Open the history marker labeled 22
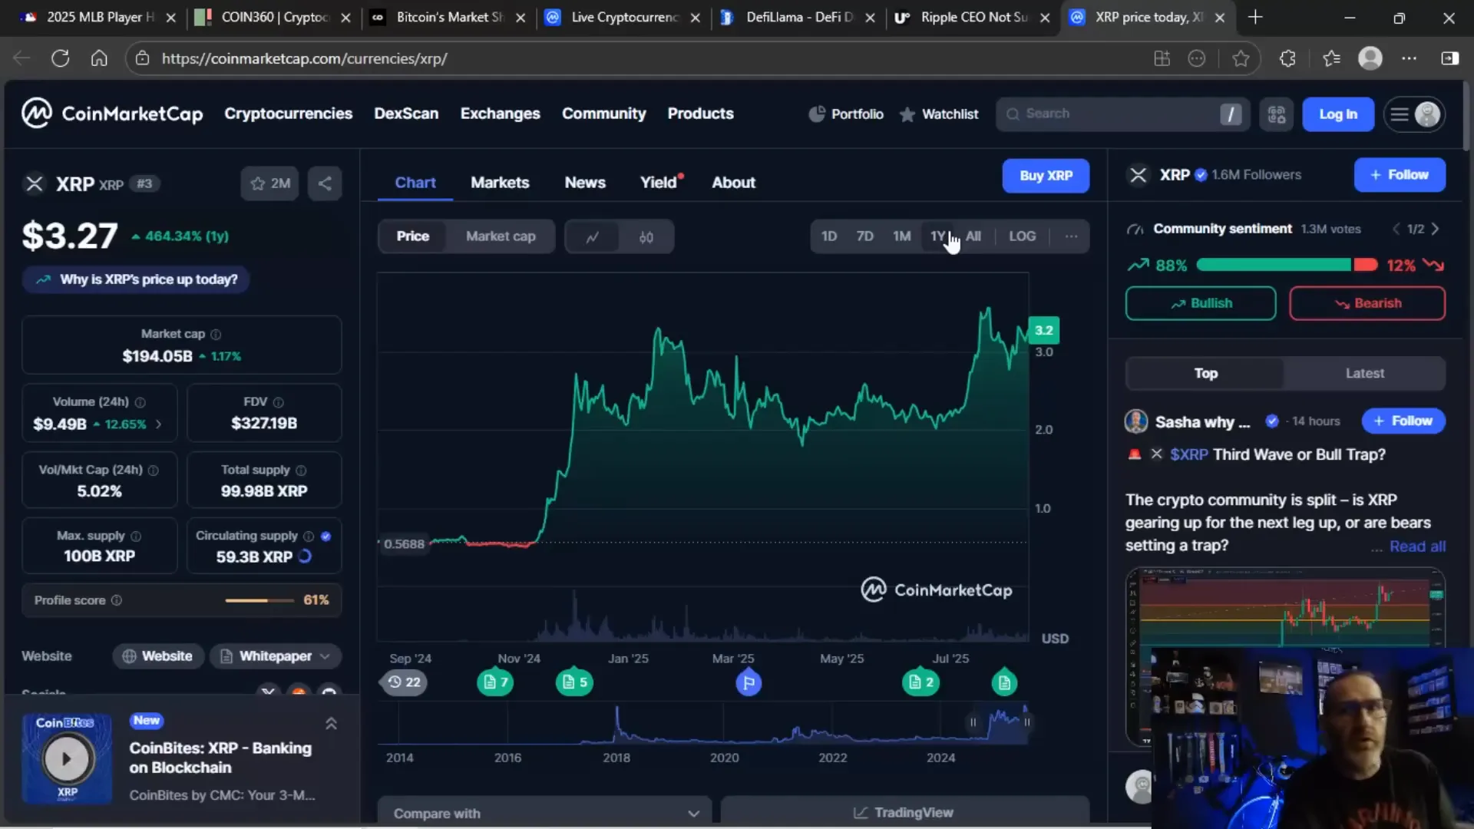 tap(405, 682)
